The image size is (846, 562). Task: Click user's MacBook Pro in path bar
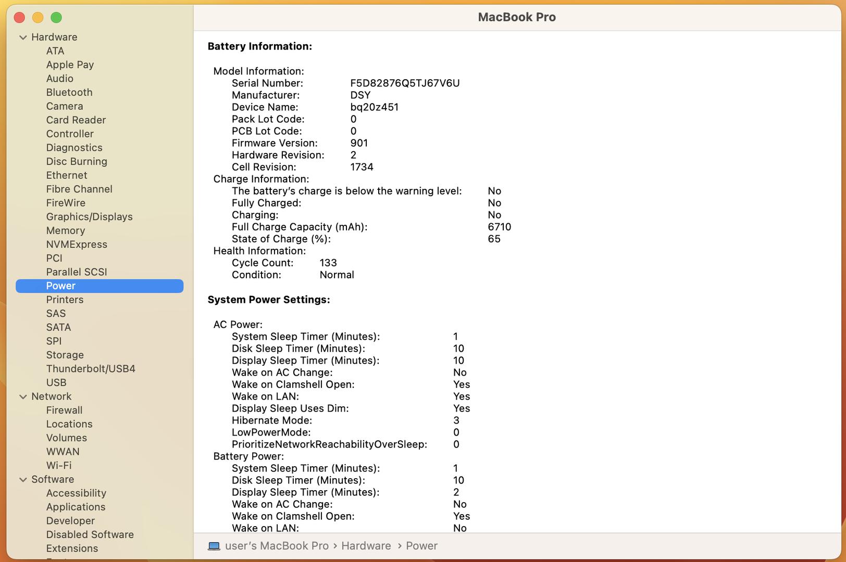click(x=277, y=546)
